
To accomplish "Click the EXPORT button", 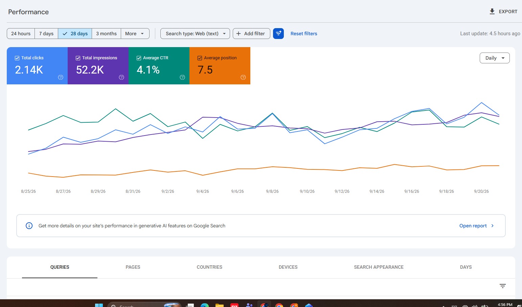I will tap(503, 12).
